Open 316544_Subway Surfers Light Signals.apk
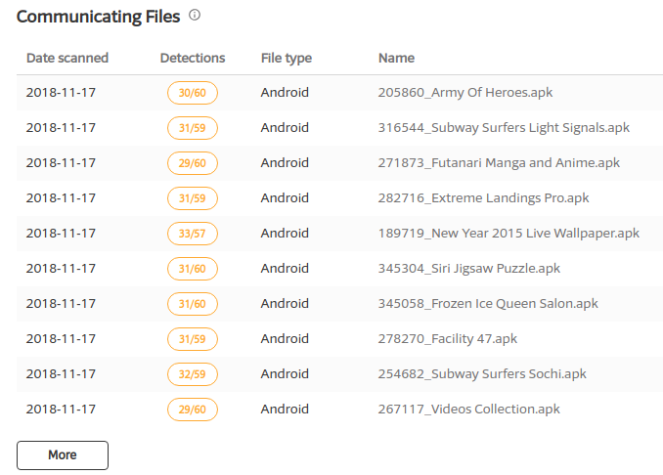Viewport: 663px width, 475px height. [x=504, y=128]
